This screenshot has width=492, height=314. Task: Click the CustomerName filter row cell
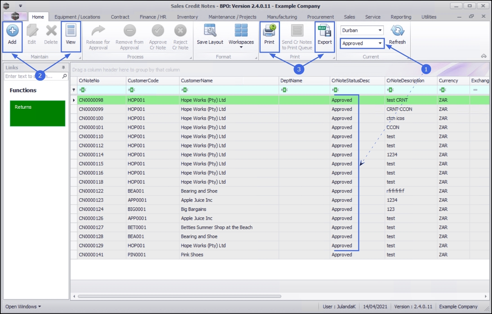tap(229, 90)
